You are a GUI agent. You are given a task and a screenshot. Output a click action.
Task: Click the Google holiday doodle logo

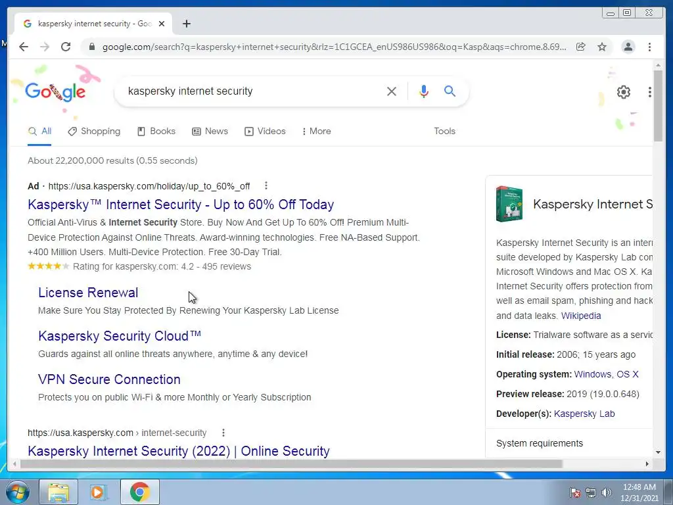coord(55,91)
